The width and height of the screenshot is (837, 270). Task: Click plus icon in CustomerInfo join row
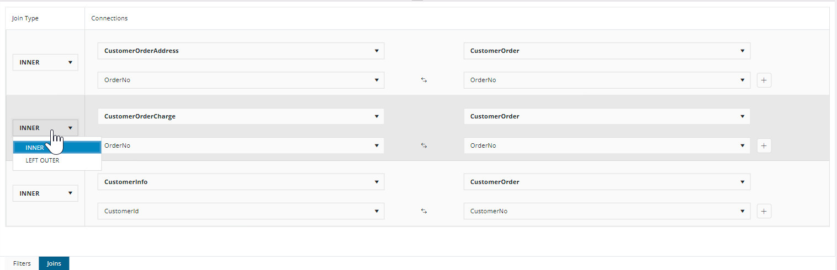[x=764, y=212]
